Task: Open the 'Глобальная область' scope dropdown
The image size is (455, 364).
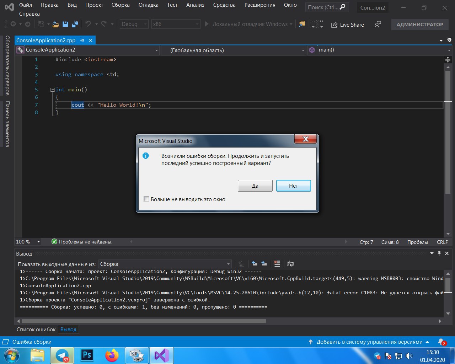Action: point(234,50)
